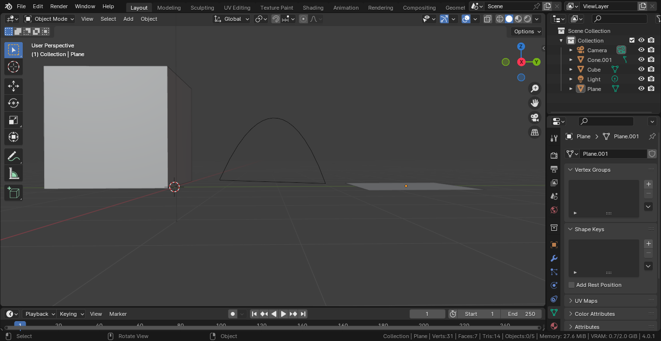
Task: Expand the UV Maps panel
Action: coord(586,301)
